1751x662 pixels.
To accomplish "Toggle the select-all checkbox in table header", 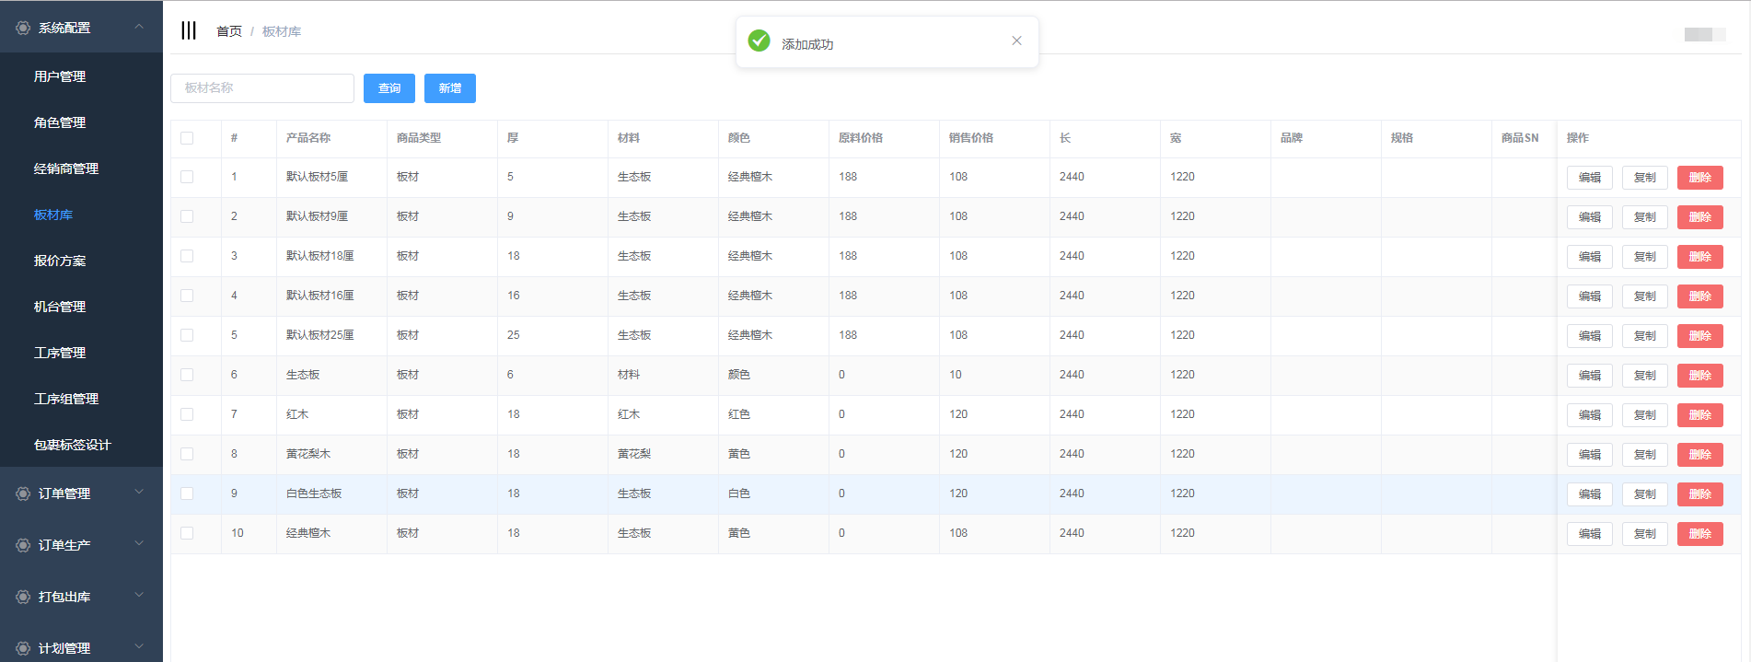I will [187, 138].
